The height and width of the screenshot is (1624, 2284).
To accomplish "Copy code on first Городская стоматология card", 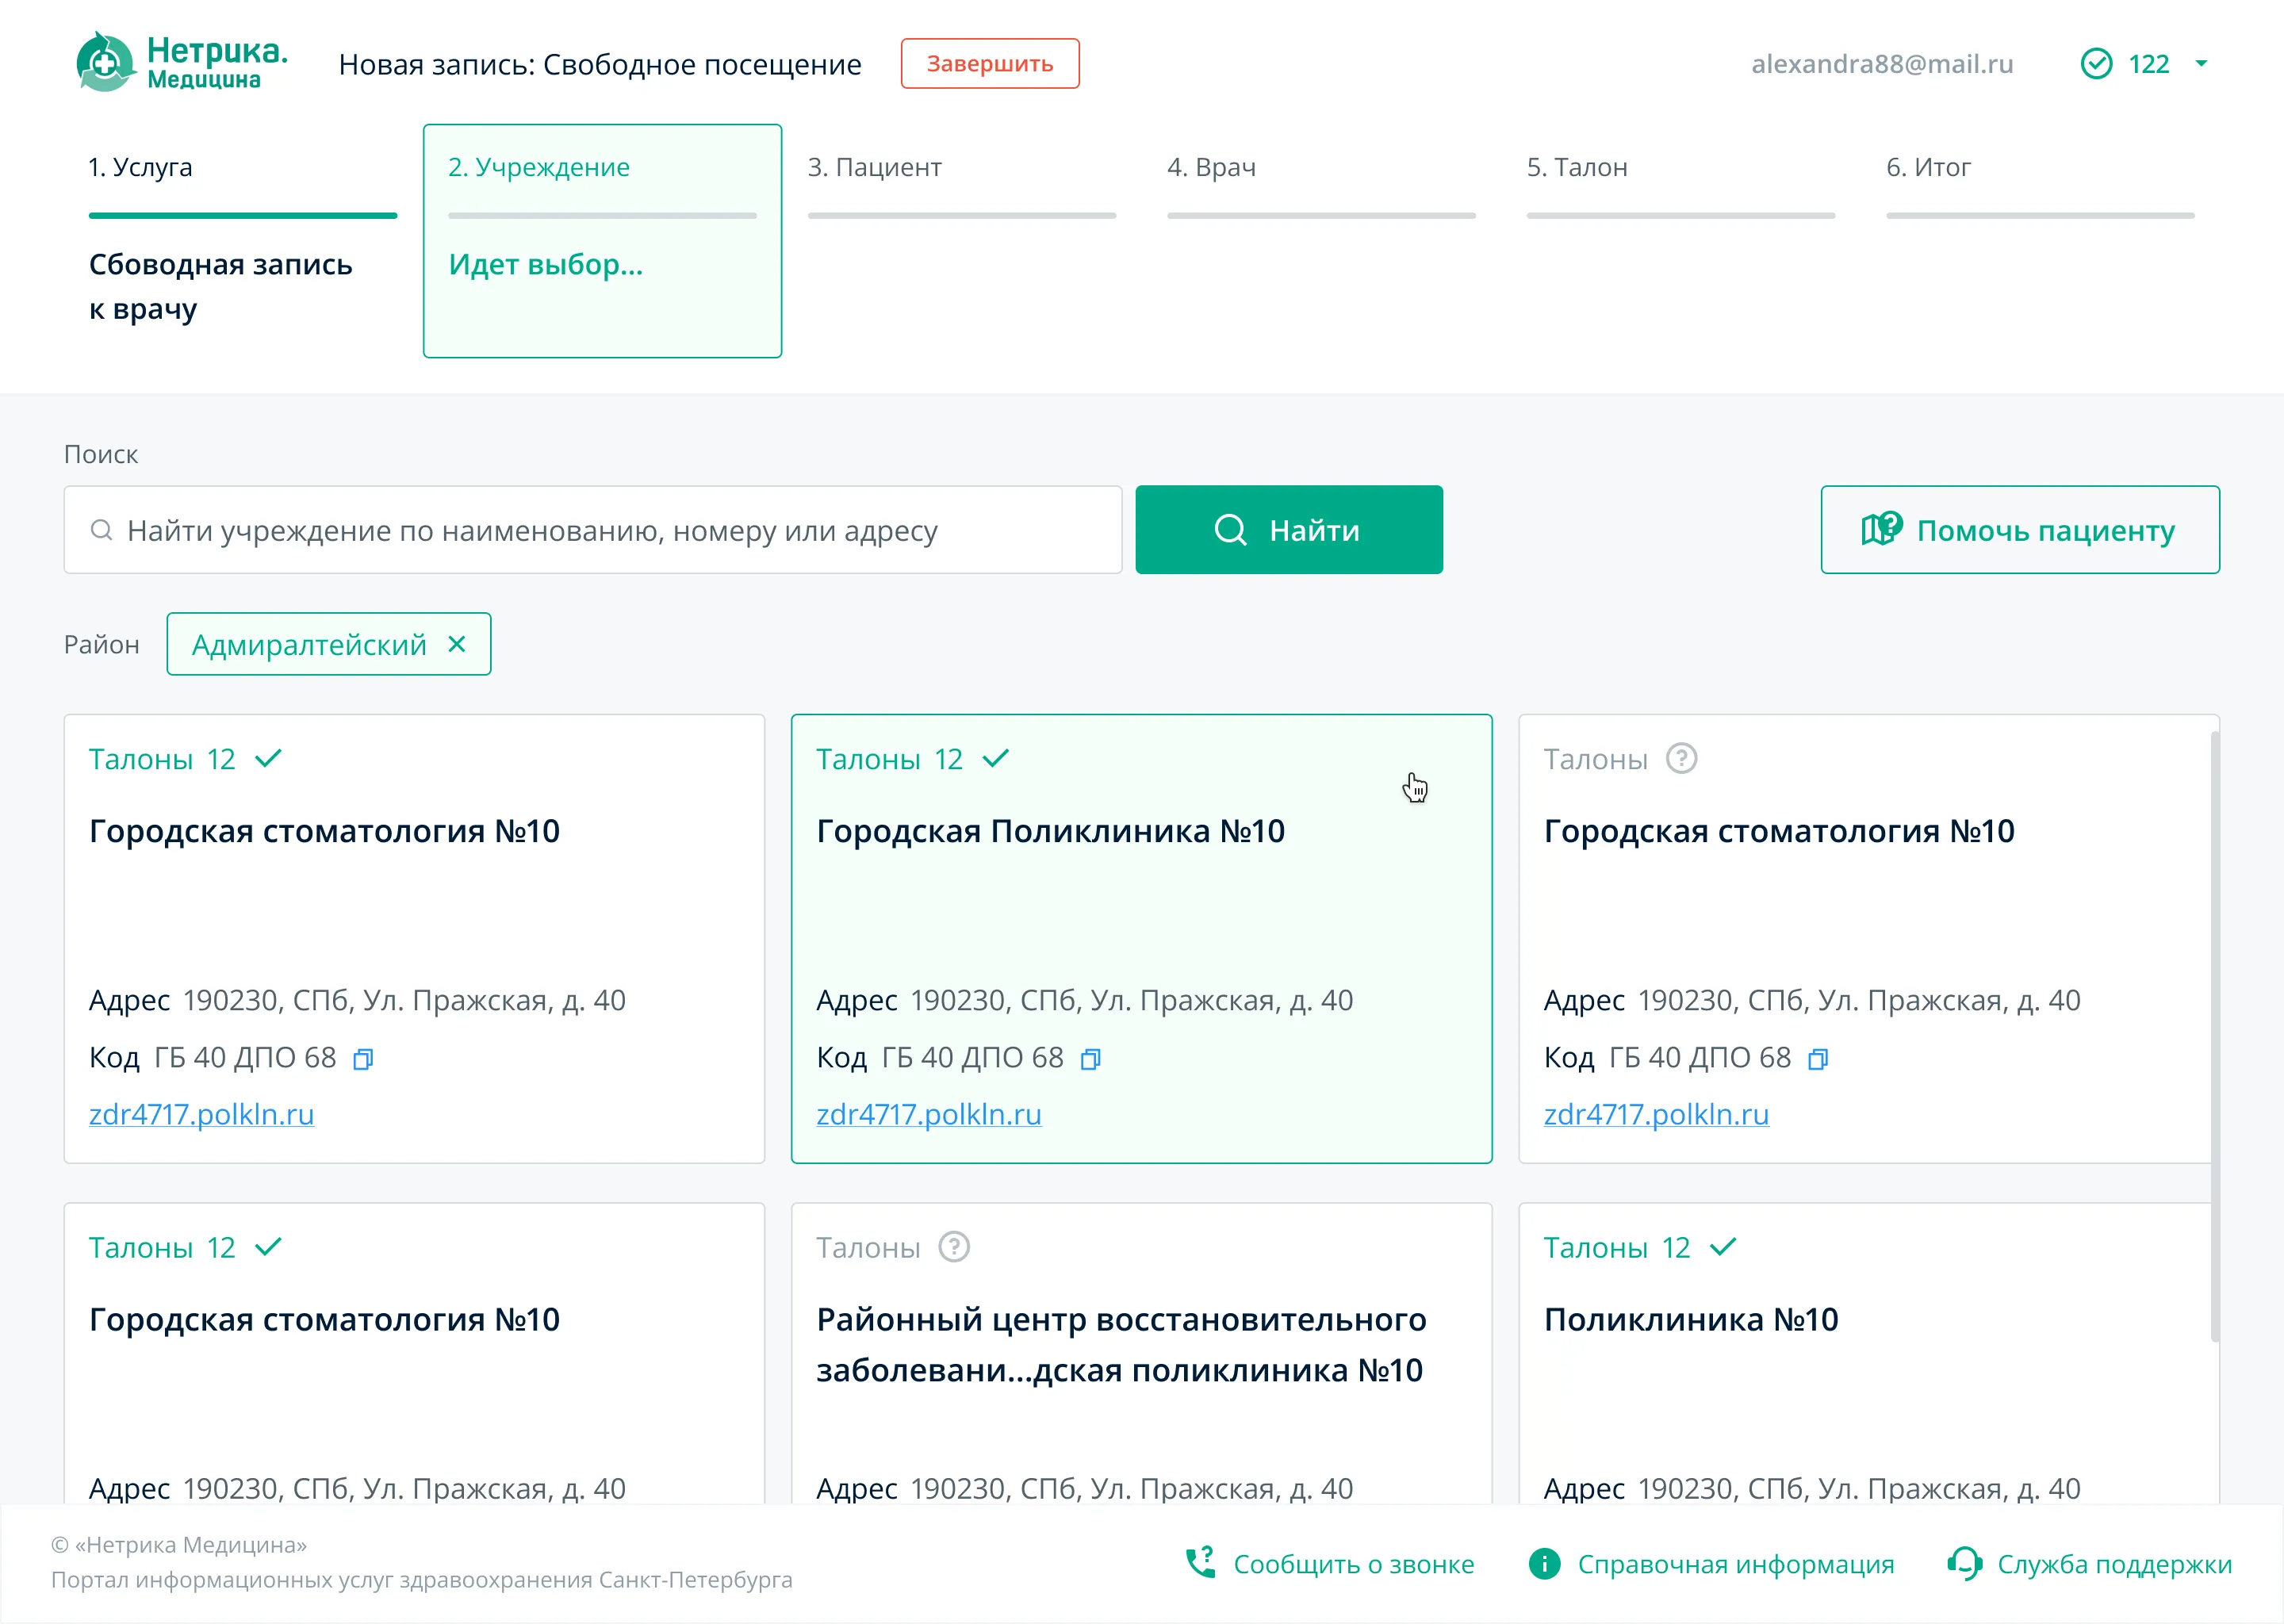I will [363, 1059].
